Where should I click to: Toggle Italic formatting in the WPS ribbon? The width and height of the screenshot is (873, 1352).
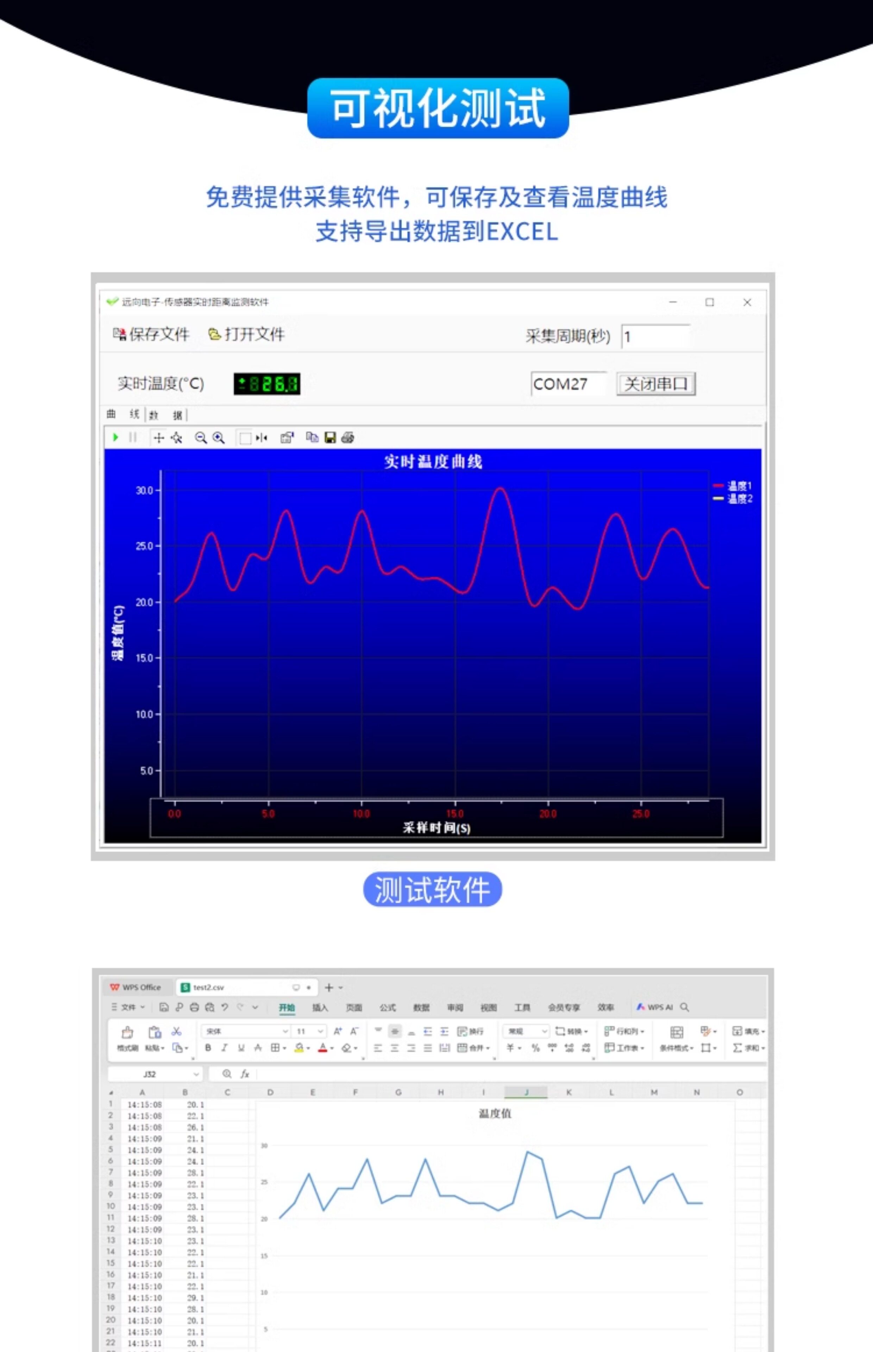[x=225, y=1048]
